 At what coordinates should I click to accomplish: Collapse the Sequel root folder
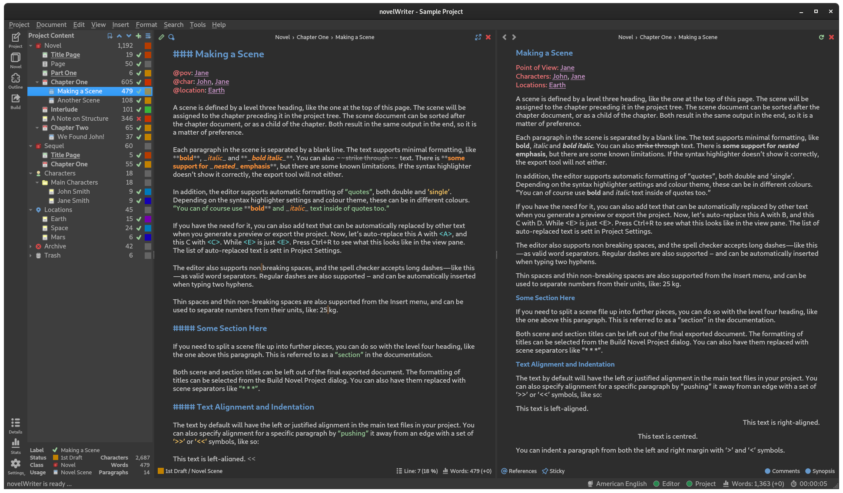point(31,146)
